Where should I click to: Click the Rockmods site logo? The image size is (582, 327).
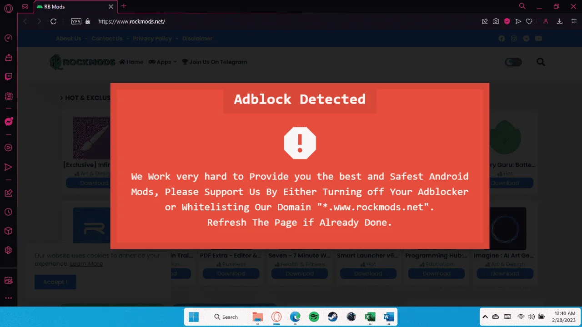(82, 62)
